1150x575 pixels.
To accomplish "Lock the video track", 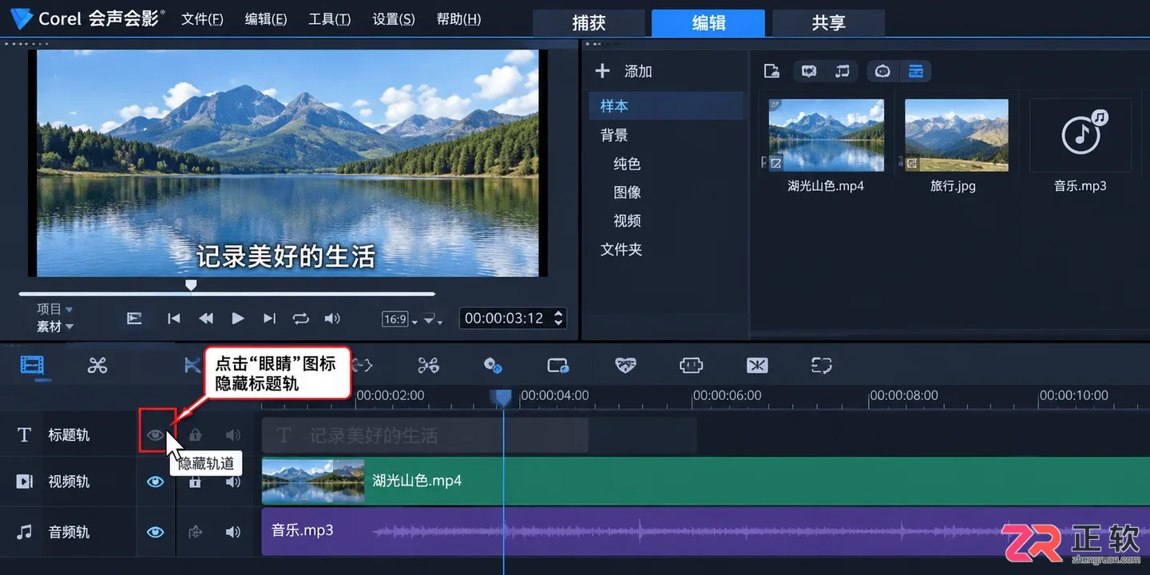I will coord(195,482).
